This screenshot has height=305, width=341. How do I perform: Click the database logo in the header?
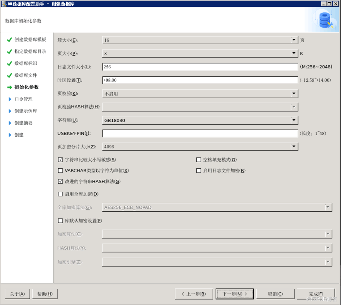326,20
